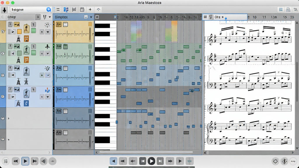Open the large dropdown arrow on the green track

tap(48, 54)
